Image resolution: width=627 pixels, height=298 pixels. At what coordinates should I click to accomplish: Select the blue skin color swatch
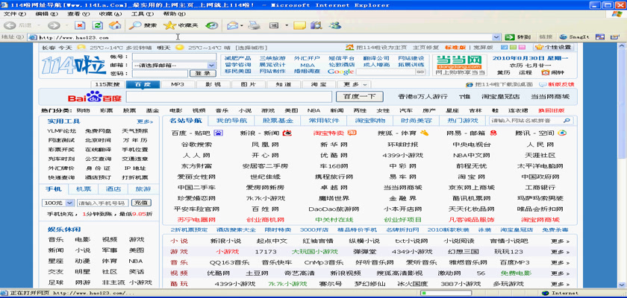504,47
